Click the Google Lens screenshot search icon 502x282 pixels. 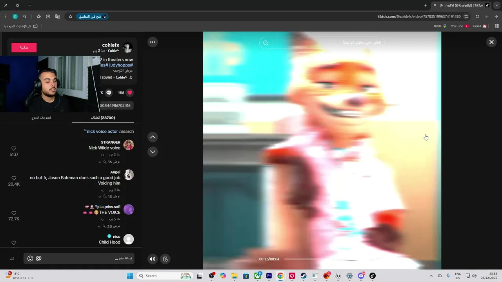click(x=48, y=16)
